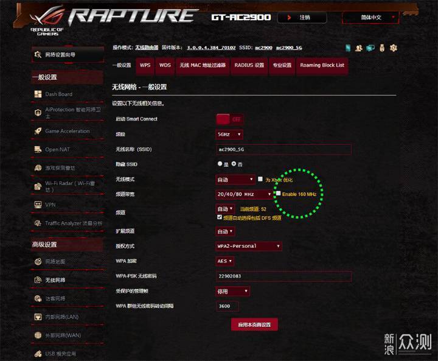The width and height of the screenshot is (438, 361).
Task: Open the WPA2-Personal authentication dropdown
Action: [x=249, y=246]
